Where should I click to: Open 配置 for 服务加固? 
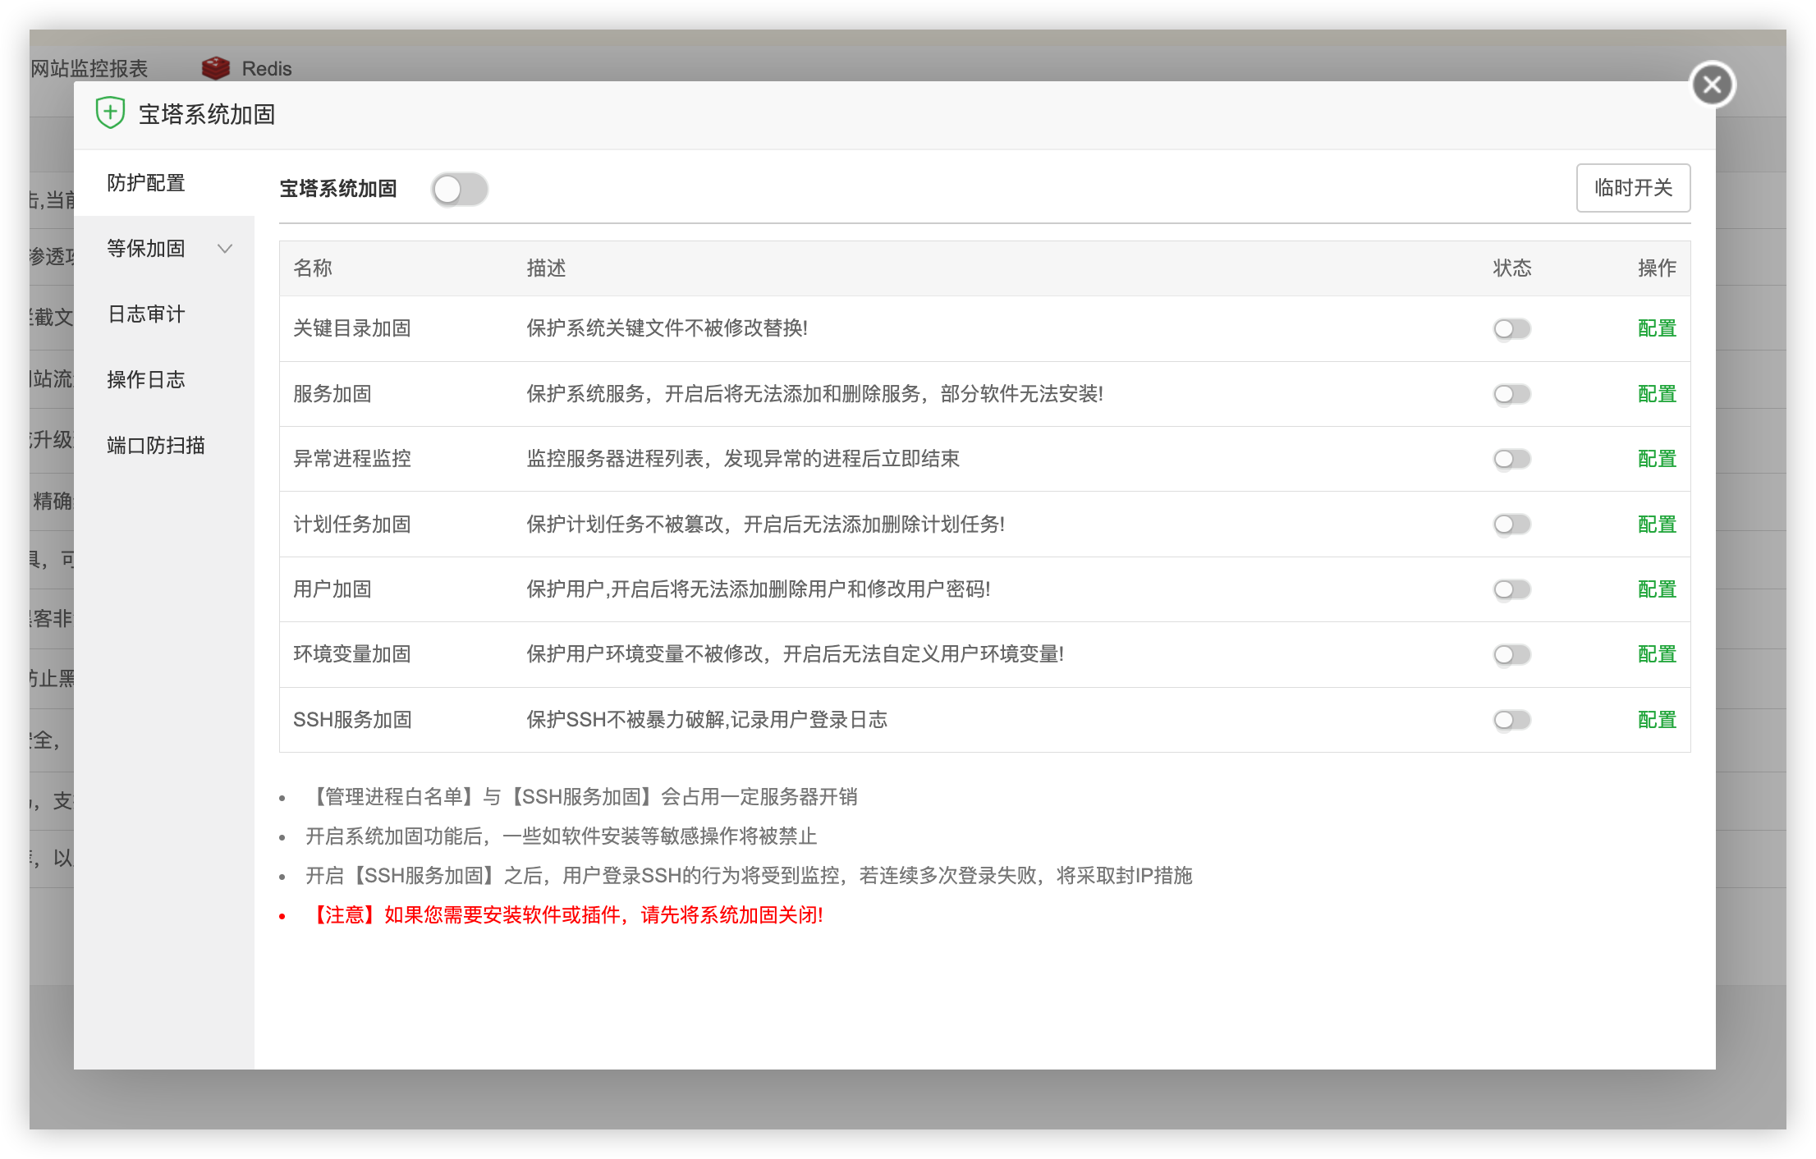click(1657, 394)
